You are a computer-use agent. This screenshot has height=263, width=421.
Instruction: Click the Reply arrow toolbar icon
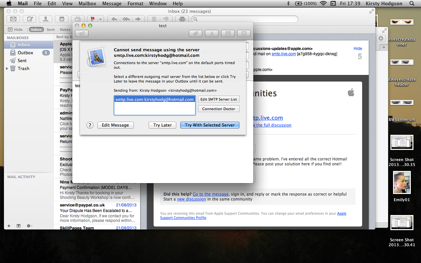(114, 19)
